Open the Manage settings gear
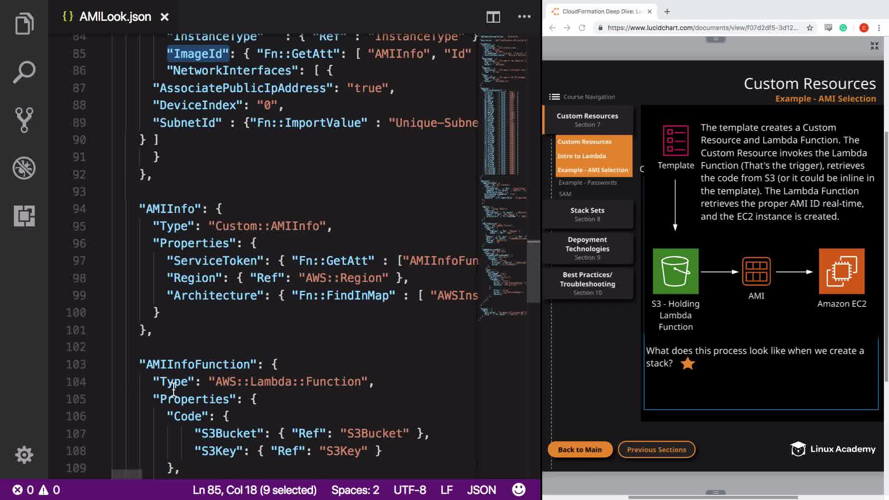This screenshot has height=500, width=889. pos(24,455)
